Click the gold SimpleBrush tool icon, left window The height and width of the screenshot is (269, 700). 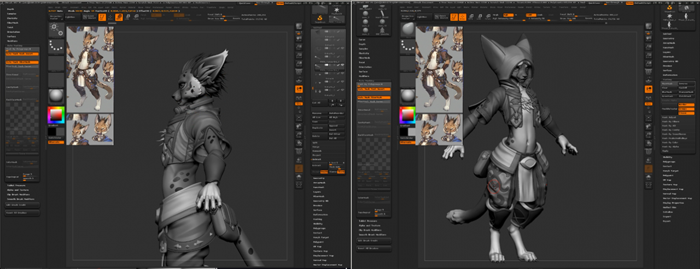coord(319,18)
